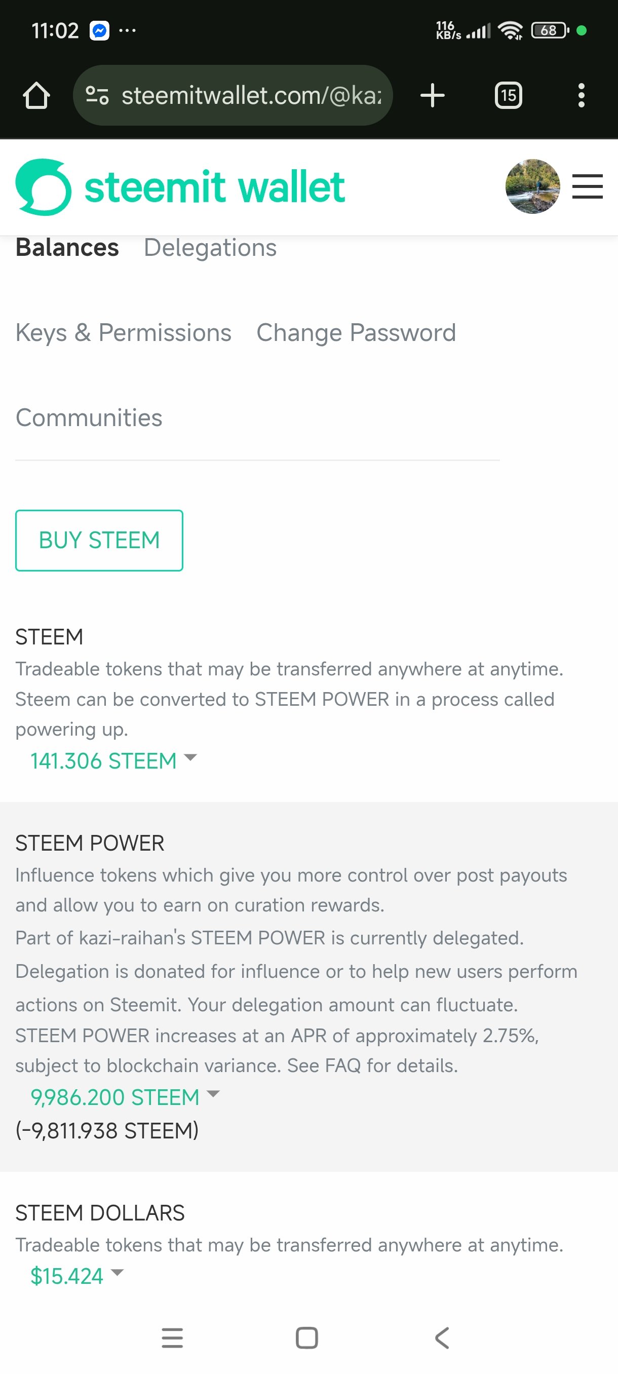The image size is (618, 1374).
Task: Open Android recent apps menu icon
Action: click(x=172, y=1338)
